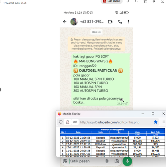The width and height of the screenshot is (166, 167).
Task: Open the three-dot chat menu
Action: tap(129, 22)
